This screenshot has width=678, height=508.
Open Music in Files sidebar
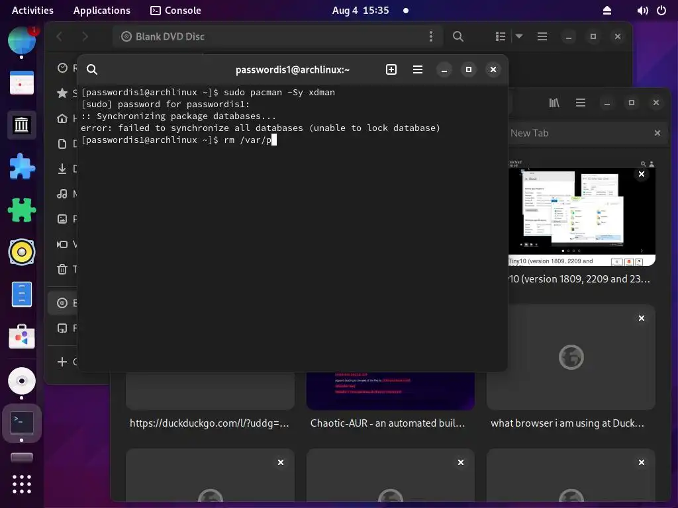(x=63, y=194)
